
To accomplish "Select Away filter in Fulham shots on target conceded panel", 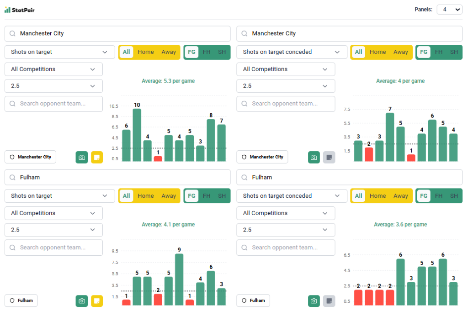I will point(400,196).
